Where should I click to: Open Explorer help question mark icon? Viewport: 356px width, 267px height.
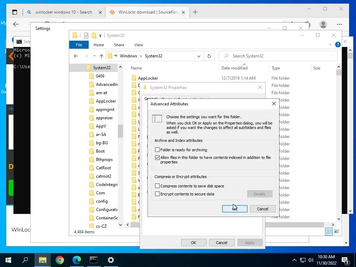pos(338,44)
